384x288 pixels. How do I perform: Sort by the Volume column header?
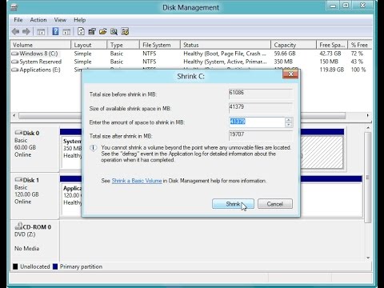(41, 45)
